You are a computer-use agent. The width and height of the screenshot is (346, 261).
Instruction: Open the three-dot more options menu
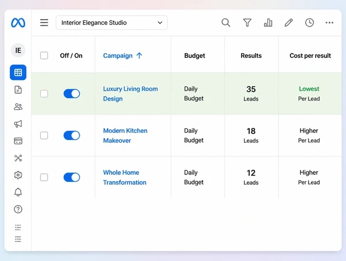[x=329, y=23]
